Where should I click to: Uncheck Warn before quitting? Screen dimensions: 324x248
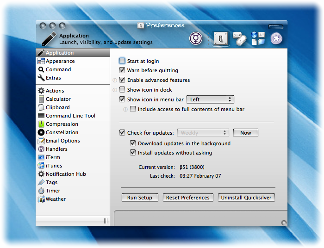(122, 70)
